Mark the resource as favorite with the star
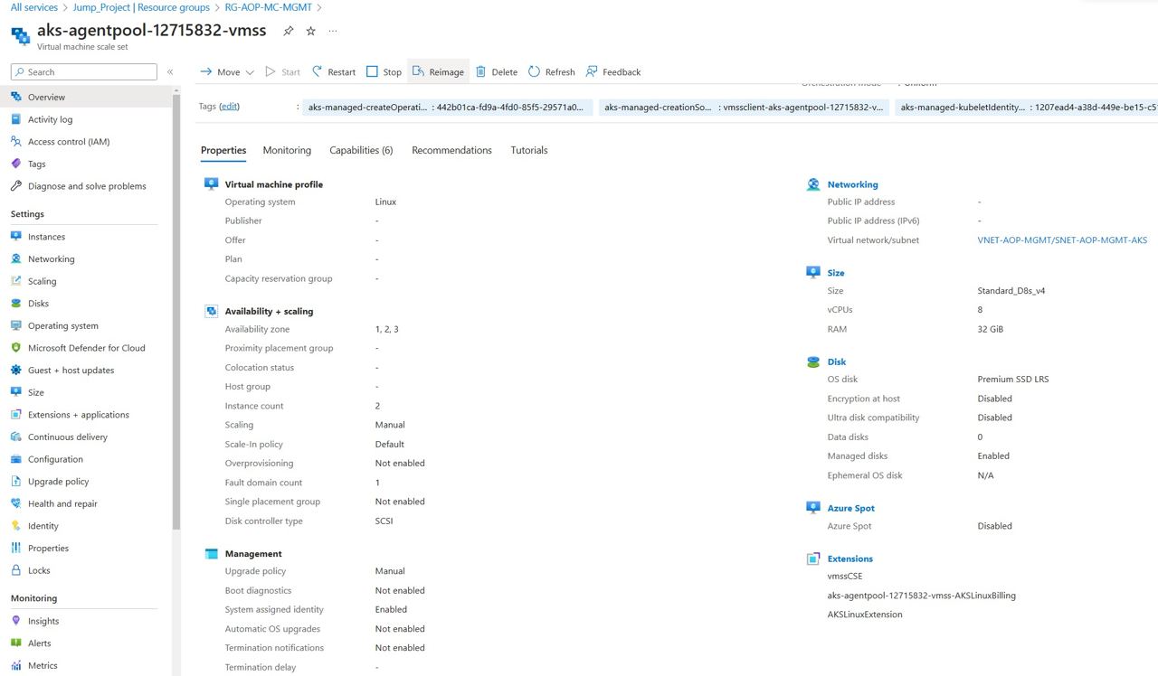Image resolution: width=1158 pixels, height=676 pixels. [x=311, y=31]
